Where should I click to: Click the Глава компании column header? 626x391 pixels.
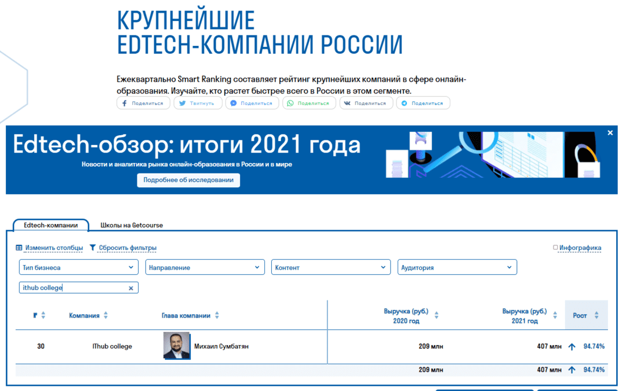(185, 316)
